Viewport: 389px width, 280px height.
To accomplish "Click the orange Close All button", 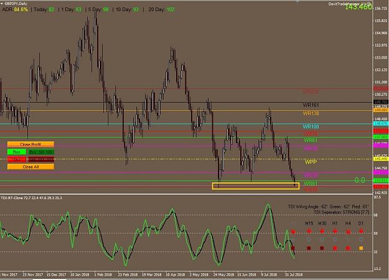I will (x=30, y=167).
